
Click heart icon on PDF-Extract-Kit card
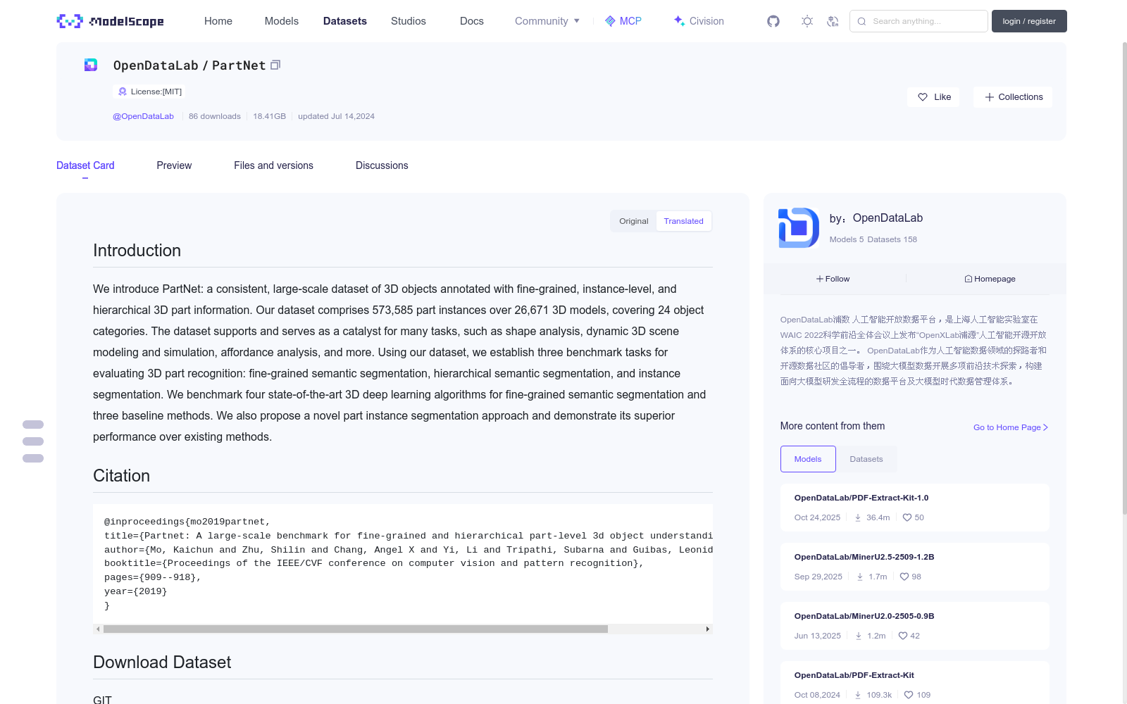click(x=909, y=695)
